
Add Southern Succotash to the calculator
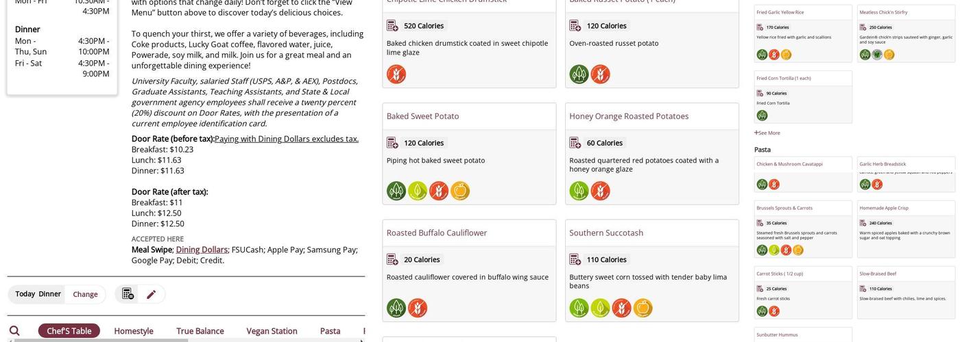point(575,260)
